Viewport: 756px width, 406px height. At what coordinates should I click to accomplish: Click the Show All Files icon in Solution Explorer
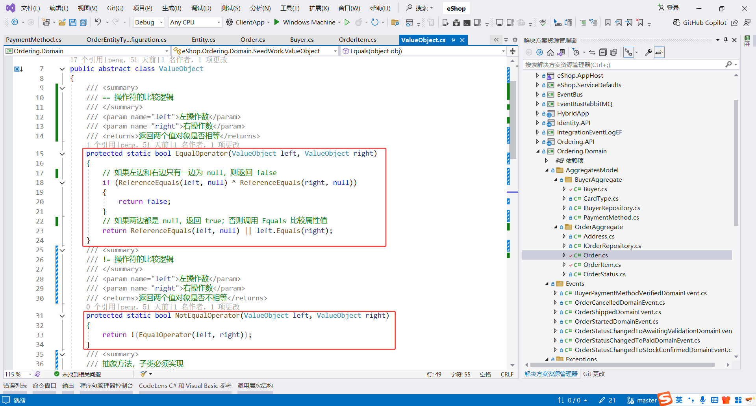pos(613,52)
